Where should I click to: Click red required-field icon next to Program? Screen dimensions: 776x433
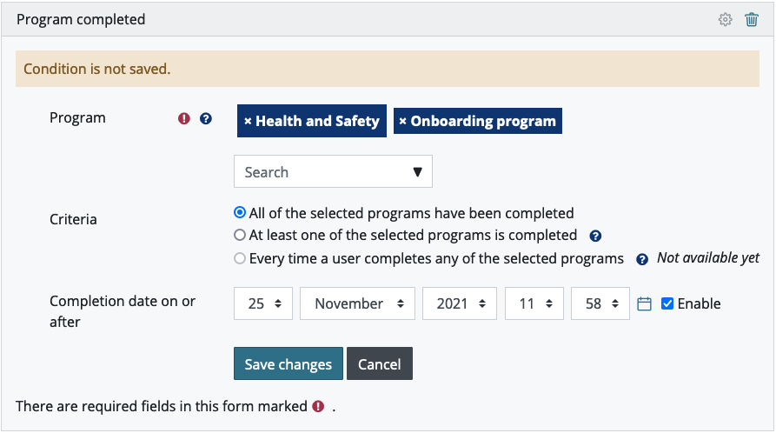(184, 118)
